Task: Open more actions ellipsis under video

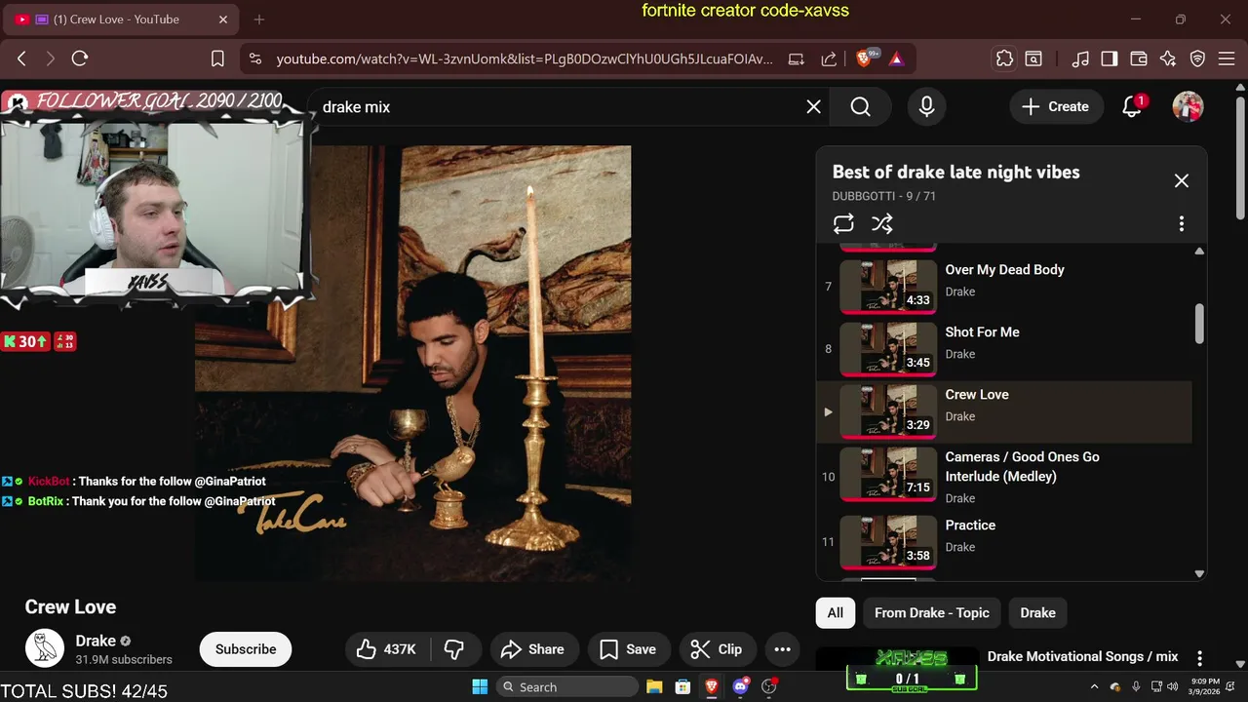Action: coord(782,649)
